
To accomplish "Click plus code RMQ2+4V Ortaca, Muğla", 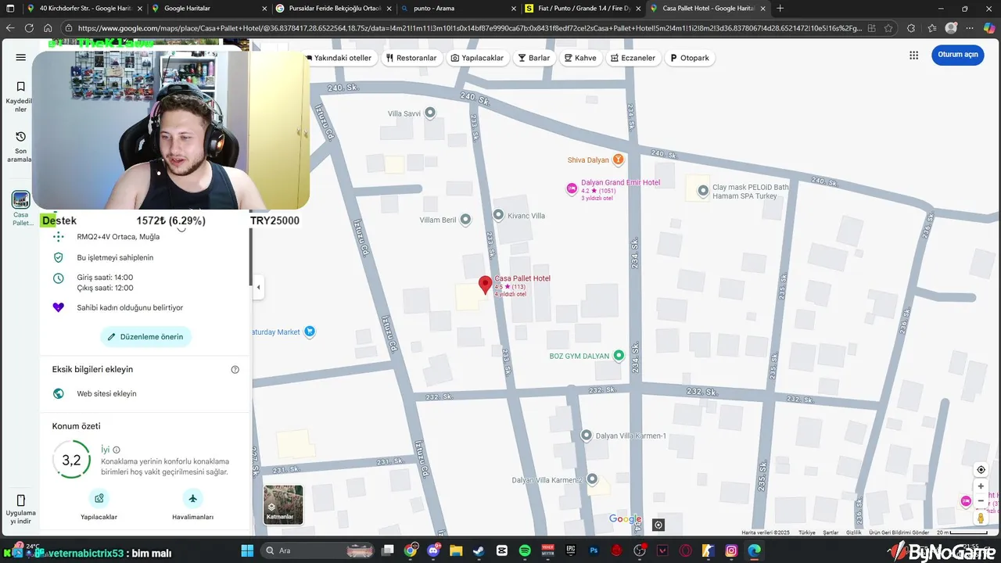I will (118, 237).
